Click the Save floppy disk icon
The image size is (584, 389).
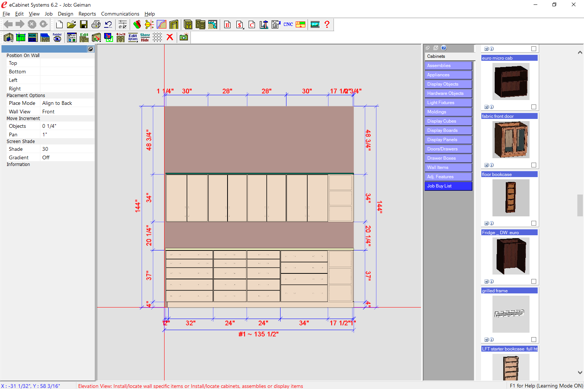pos(84,24)
